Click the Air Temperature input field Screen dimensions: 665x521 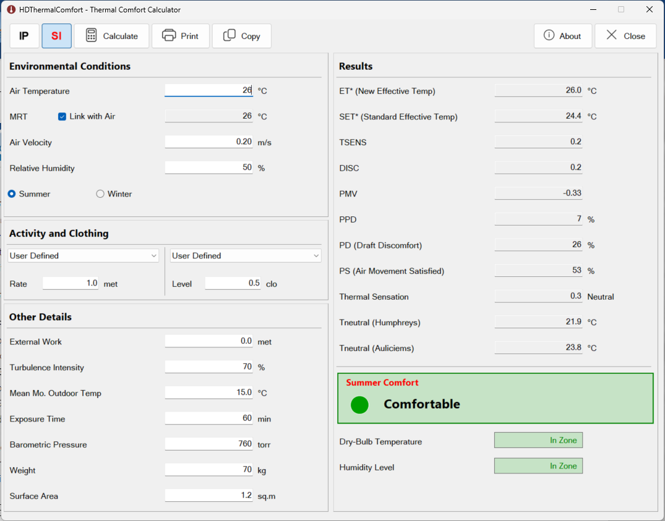pos(208,90)
